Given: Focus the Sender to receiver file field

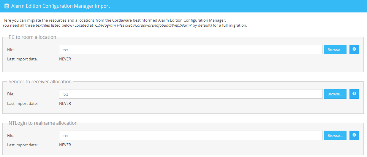Looking at the screenshot, I should [x=191, y=94].
